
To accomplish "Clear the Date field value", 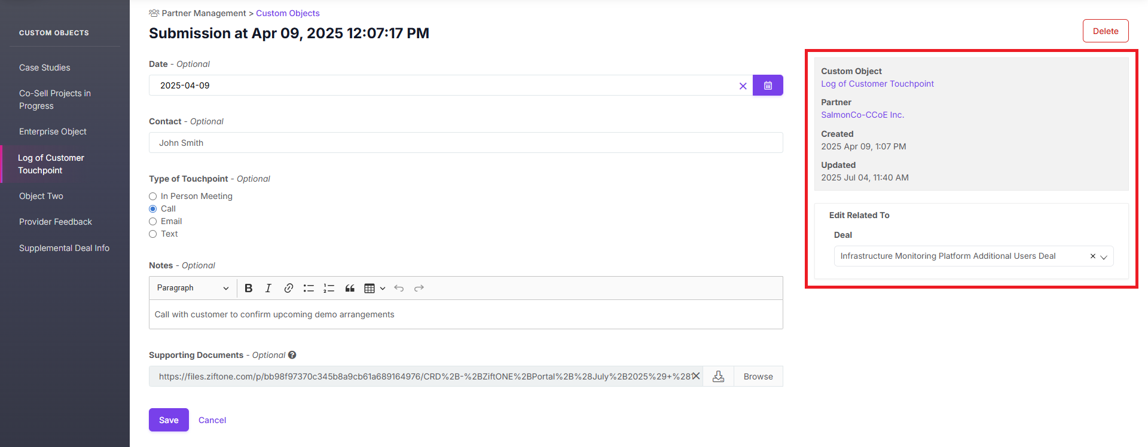I will point(743,86).
